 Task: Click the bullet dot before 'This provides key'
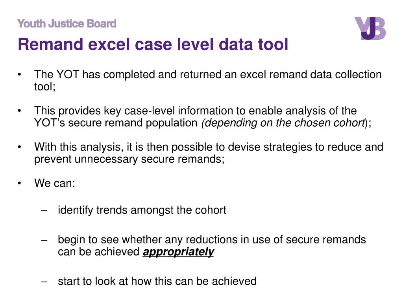click(20, 111)
